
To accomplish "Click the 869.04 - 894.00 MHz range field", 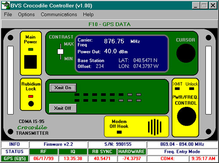I will 182,144.
